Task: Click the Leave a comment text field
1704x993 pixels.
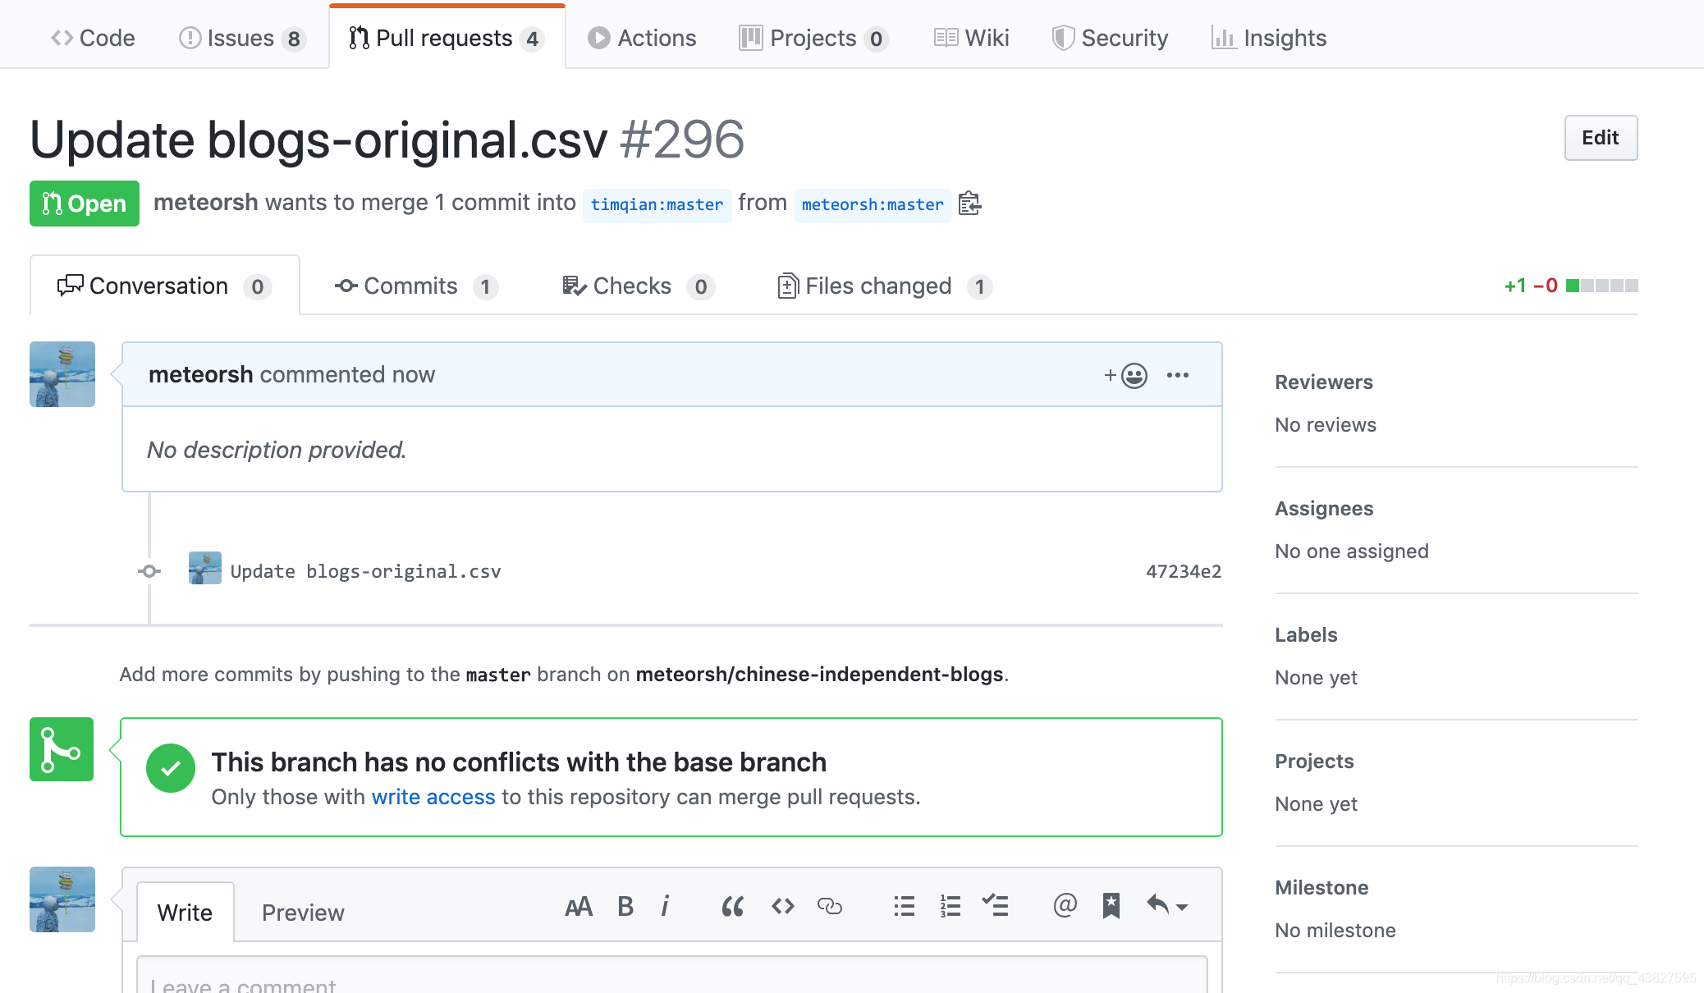Action: tap(671, 977)
